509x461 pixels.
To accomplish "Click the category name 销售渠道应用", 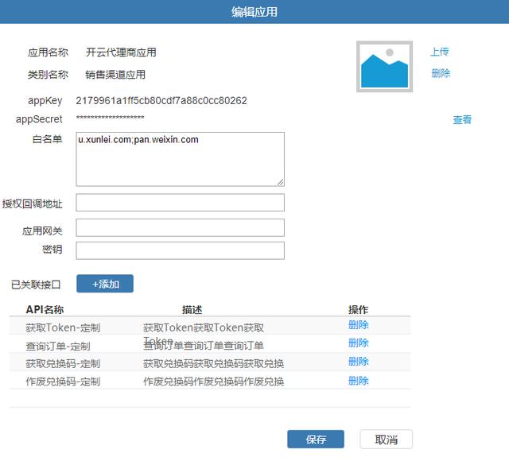I will (x=115, y=75).
